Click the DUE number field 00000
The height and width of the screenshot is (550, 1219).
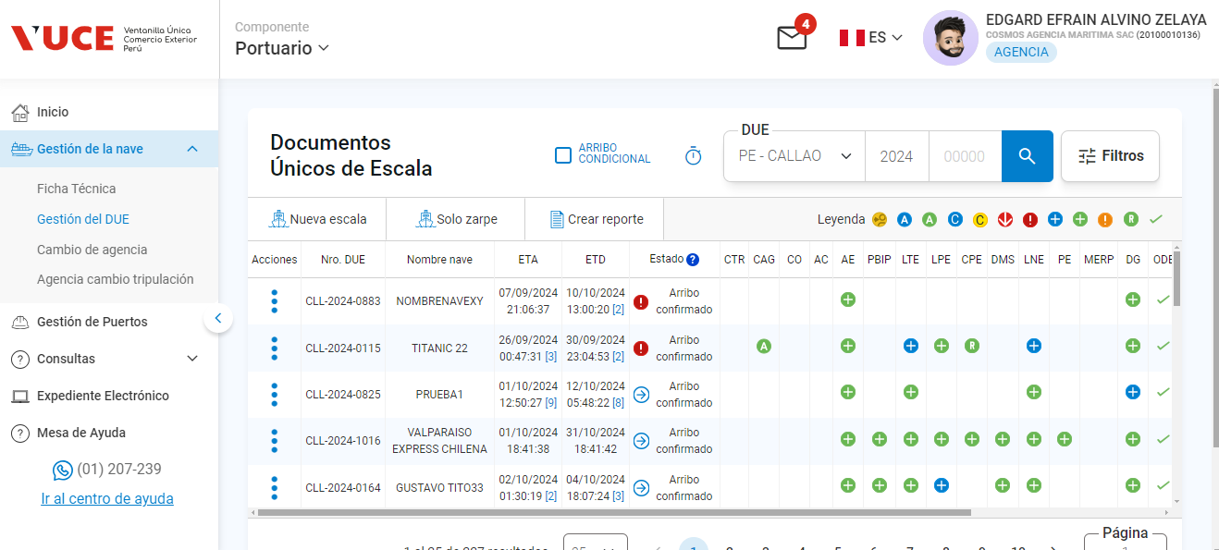tap(965, 156)
